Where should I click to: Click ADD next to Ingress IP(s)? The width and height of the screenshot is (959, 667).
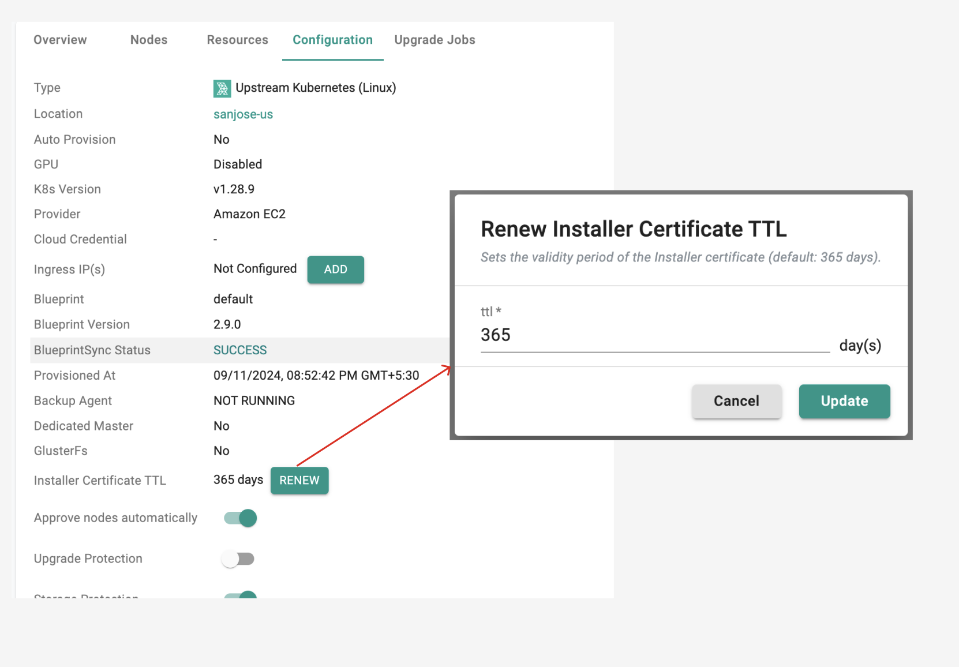pyautogui.click(x=335, y=269)
